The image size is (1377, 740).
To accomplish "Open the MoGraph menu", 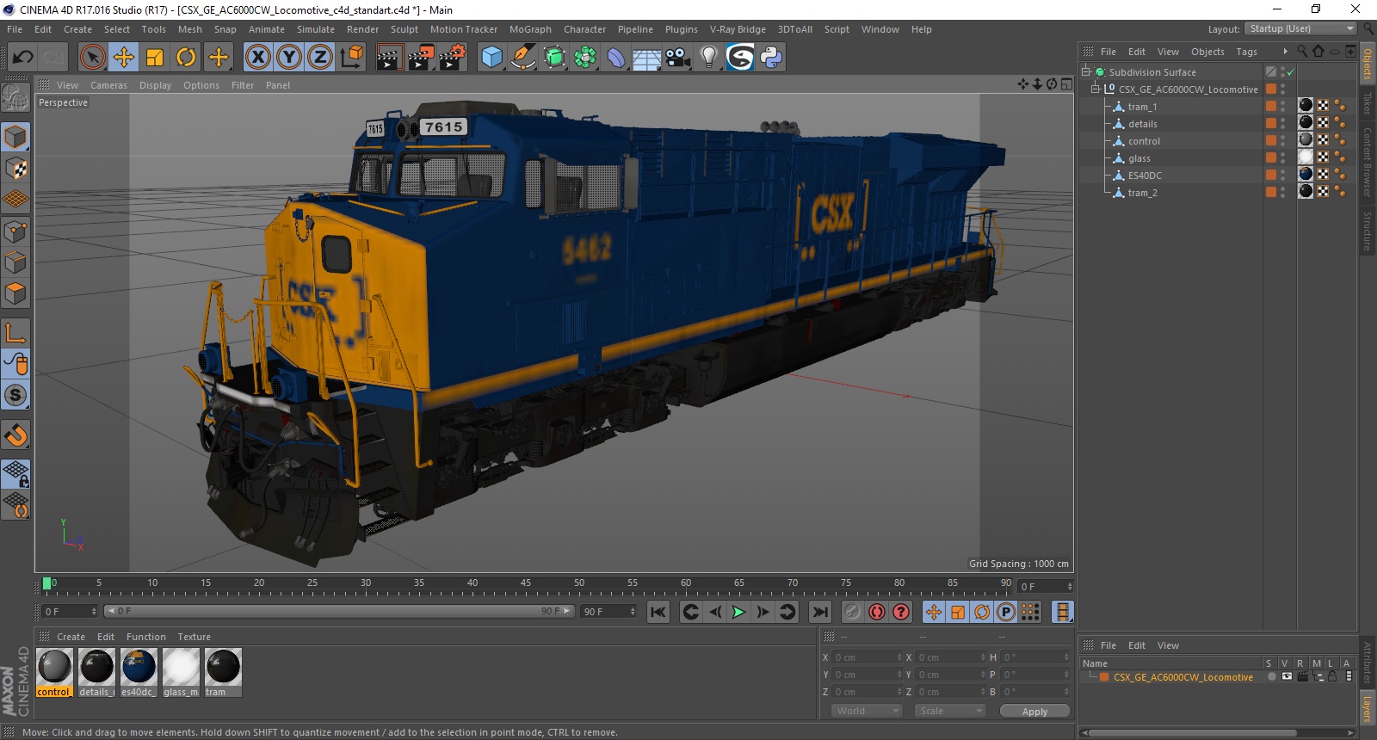I will tap(530, 29).
